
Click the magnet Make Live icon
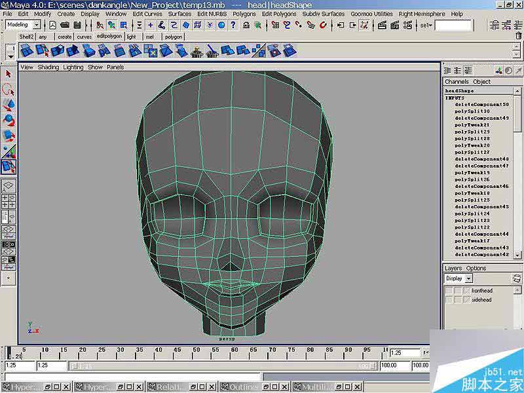click(323, 25)
